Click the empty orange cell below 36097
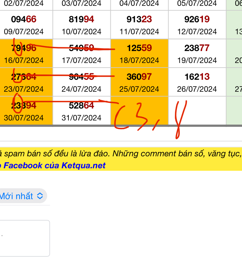The image size is (242, 259). (x=139, y=111)
